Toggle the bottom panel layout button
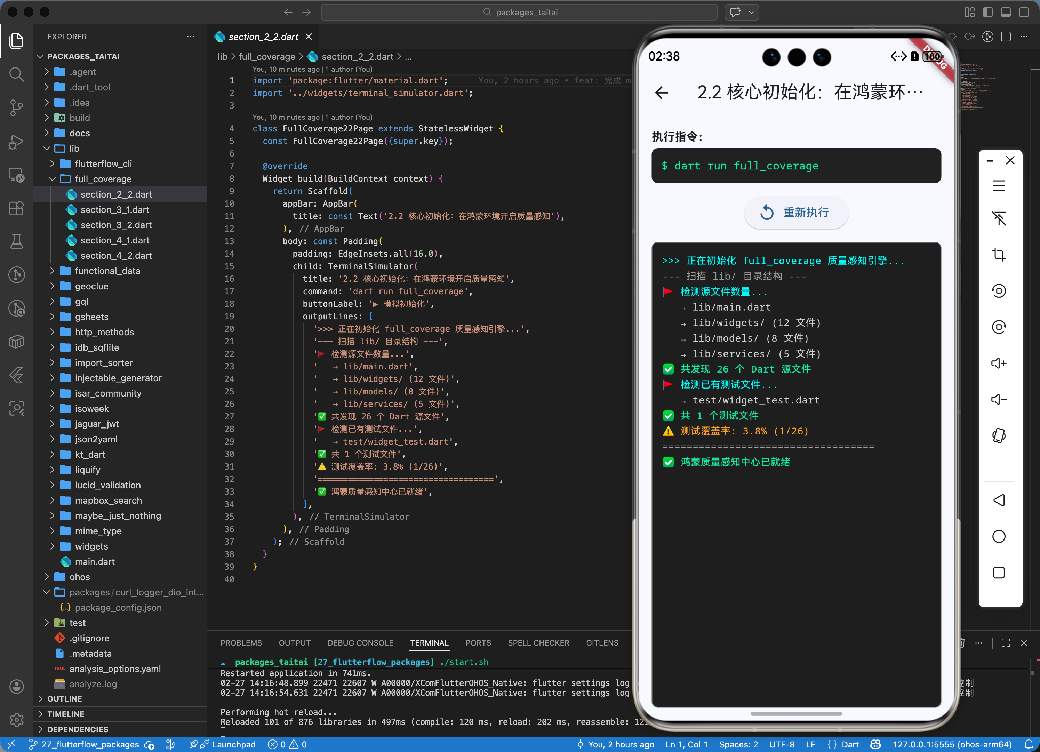Image resolution: width=1040 pixels, height=752 pixels. 1006,13
